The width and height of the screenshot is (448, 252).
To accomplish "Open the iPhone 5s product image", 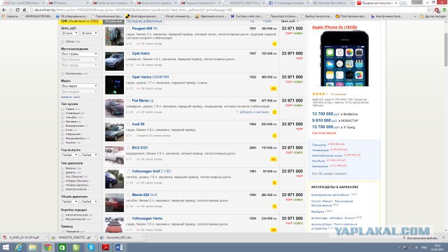I will pyautogui.click(x=344, y=59).
